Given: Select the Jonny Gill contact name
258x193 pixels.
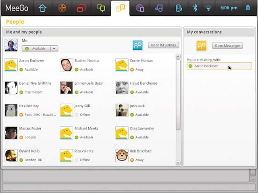Looking at the screenshot, I should (x=82, y=106).
